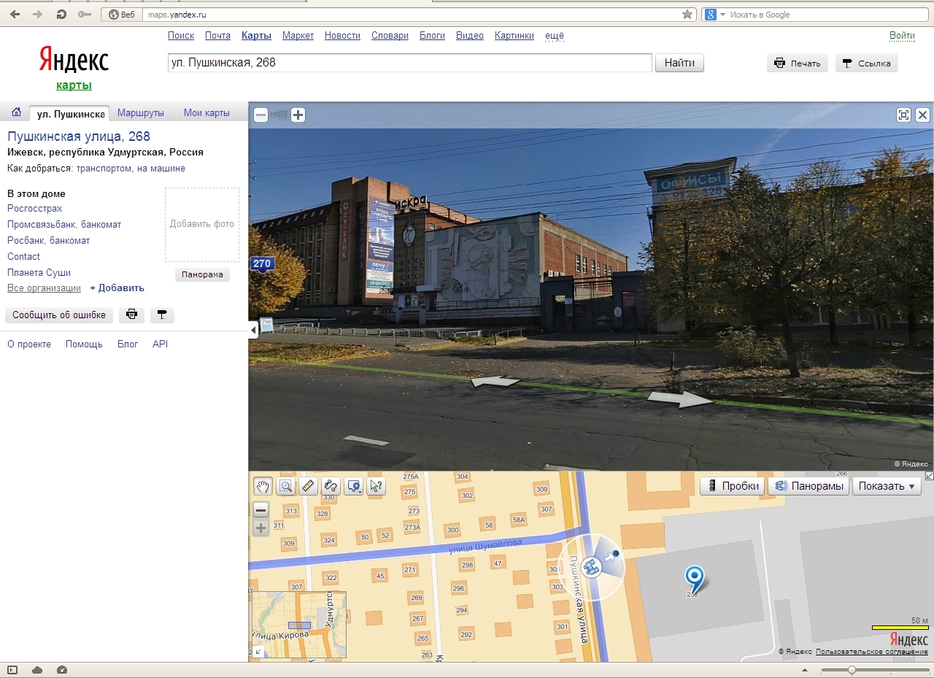Reload the page in the browser
Screen dimensions: 934x678
pos(61,14)
